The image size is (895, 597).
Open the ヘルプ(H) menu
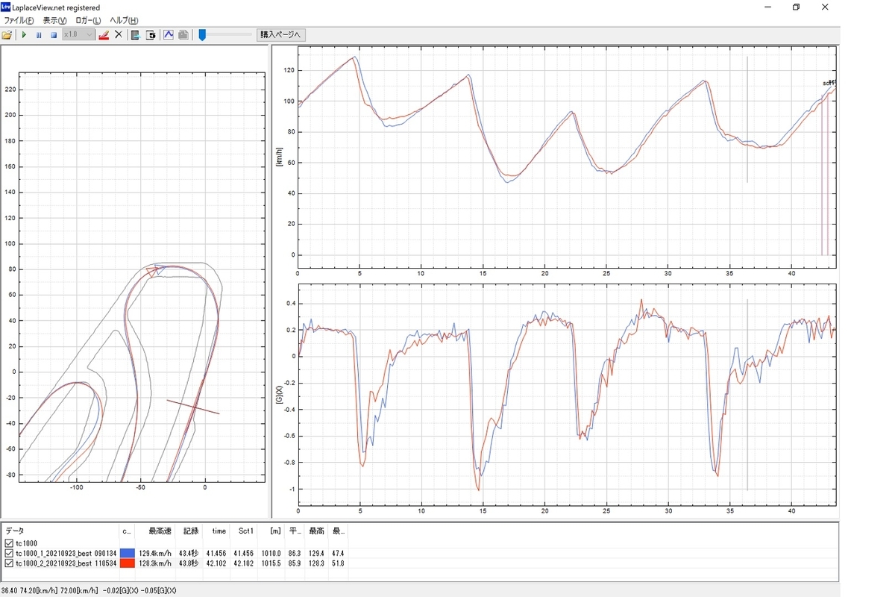(124, 20)
